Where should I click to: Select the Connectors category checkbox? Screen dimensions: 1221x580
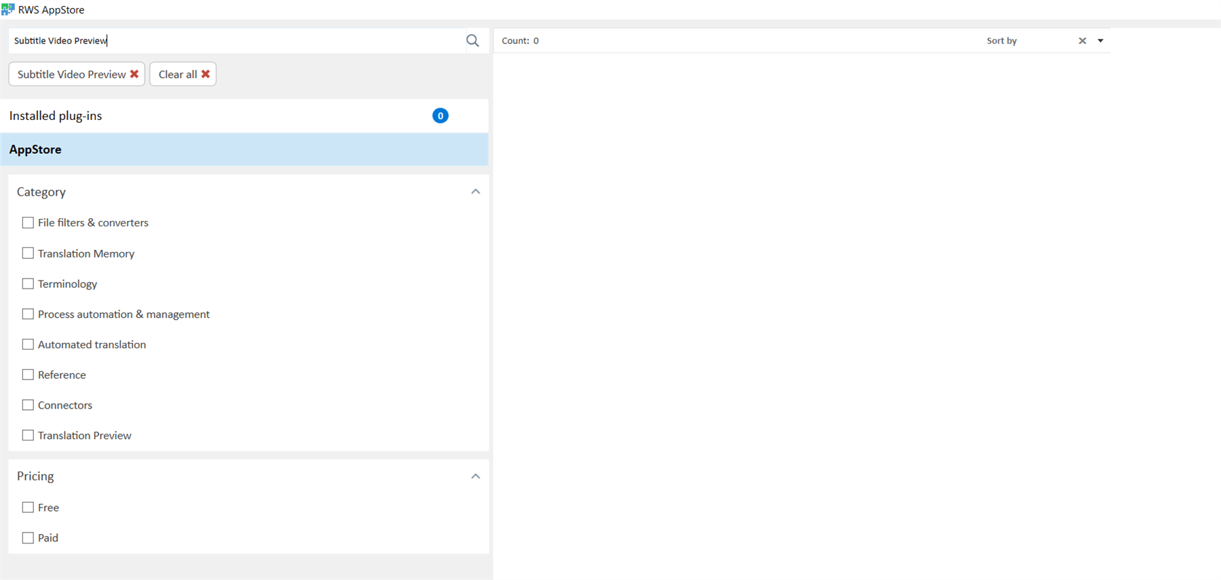(x=28, y=405)
